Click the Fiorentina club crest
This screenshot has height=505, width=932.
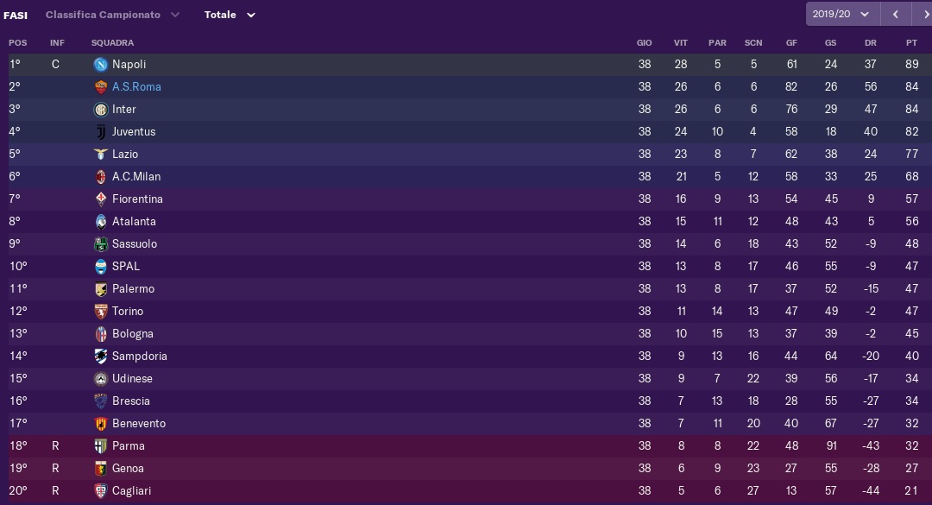(101, 199)
